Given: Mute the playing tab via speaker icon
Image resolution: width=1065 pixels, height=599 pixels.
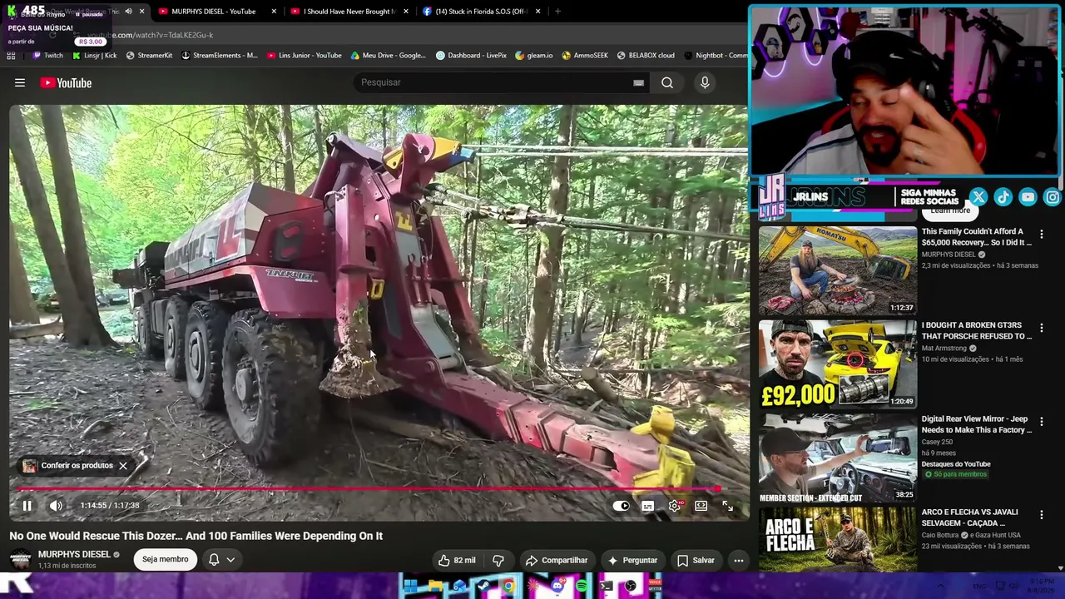Looking at the screenshot, I should pos(128,12).
